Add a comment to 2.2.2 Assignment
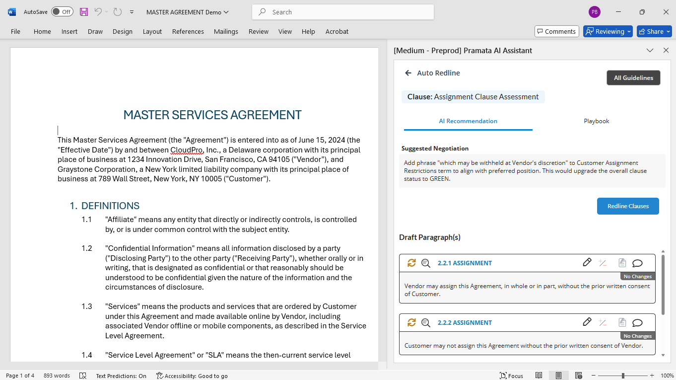This screenshot has width=676, height=380. point(638,323)
